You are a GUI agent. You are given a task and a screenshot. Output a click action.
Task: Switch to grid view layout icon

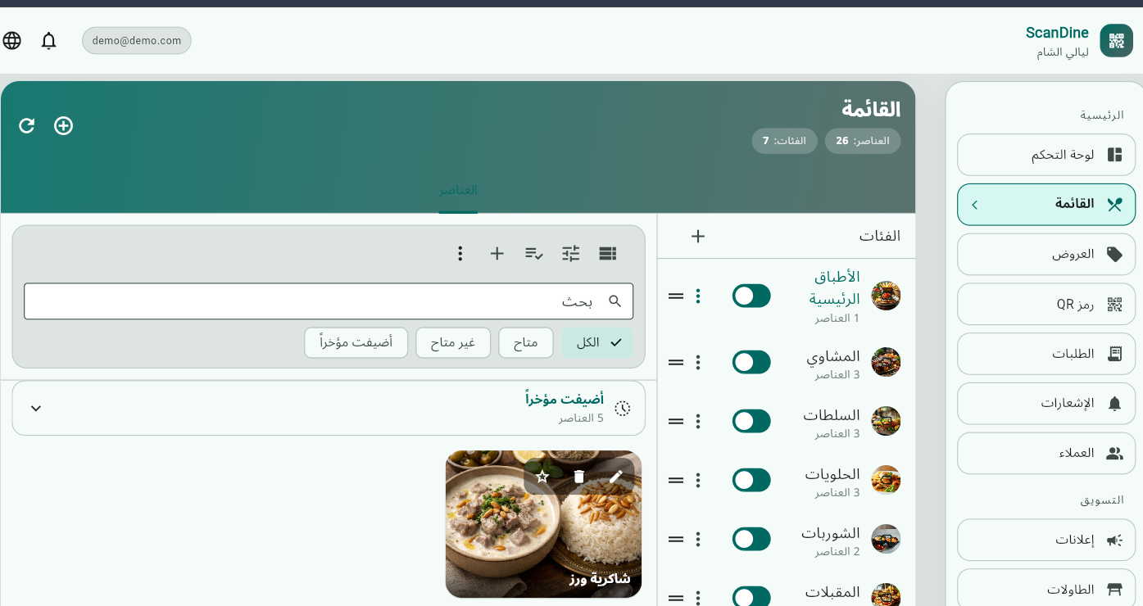pos(607,253)
